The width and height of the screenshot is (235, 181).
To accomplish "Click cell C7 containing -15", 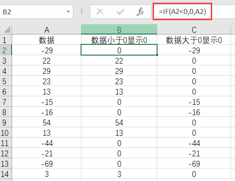I will (x=194, y=102).
